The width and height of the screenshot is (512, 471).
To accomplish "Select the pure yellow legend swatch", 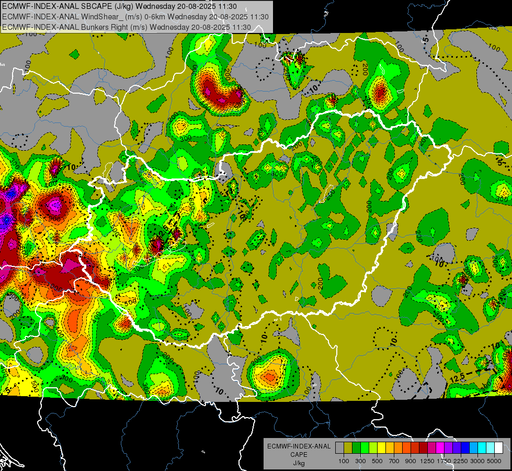I will (x=382, y=448).
